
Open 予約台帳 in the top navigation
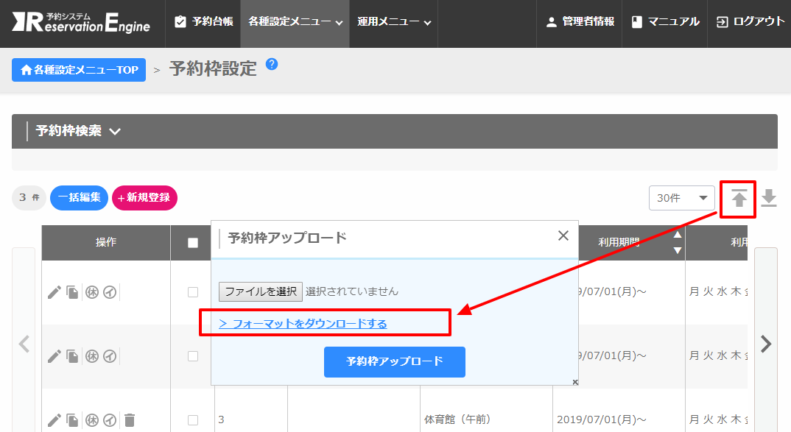[x=204, y=22]
